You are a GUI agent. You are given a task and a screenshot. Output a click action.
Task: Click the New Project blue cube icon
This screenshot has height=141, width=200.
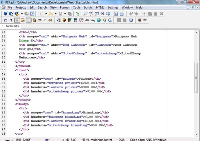point(5,14)
